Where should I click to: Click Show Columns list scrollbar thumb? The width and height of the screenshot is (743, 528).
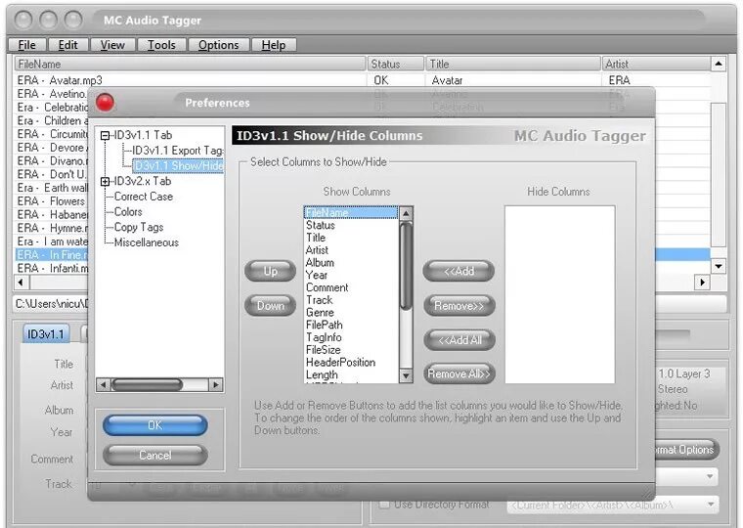click(406, 266)
